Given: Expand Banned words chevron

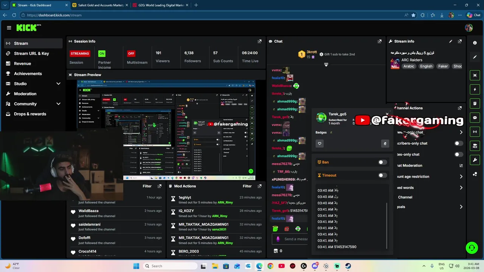Looking at the screenshot, I should point(461,188).
